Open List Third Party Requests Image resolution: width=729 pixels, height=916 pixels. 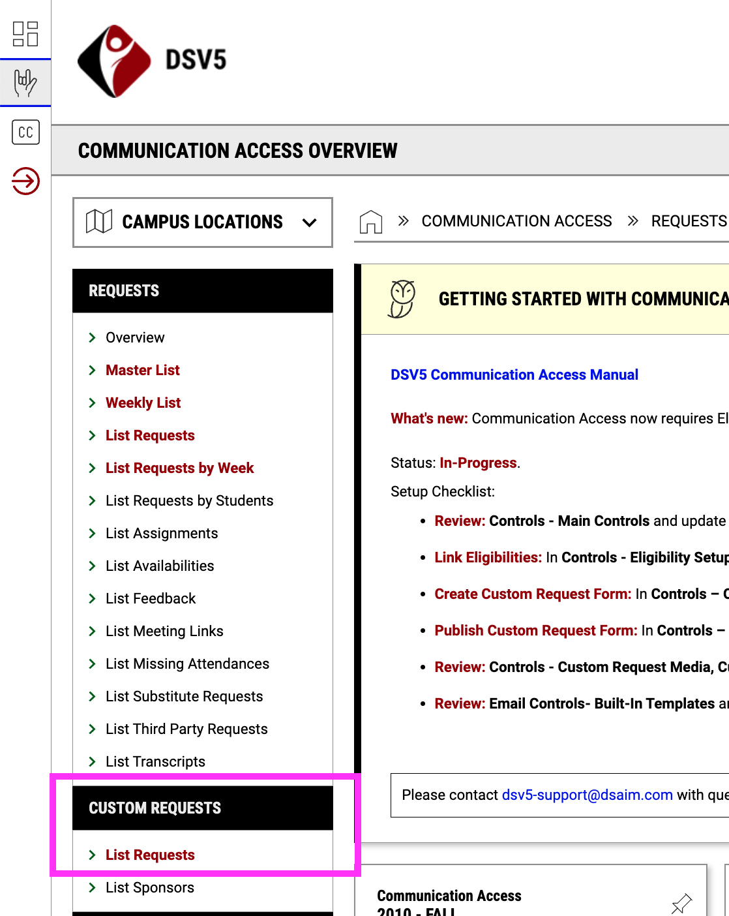[186, 729]
